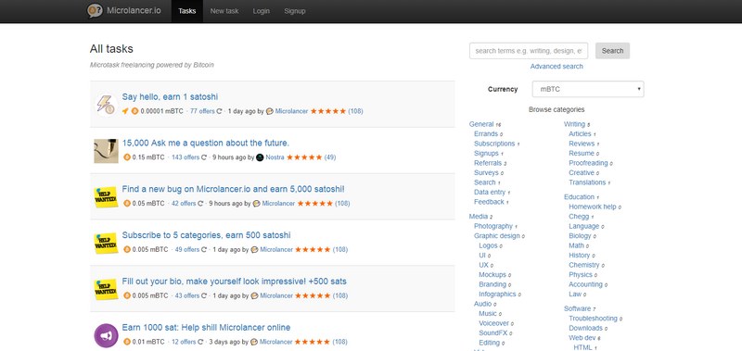Click the (49) reviews count
Screen dimensions: 742x351
pyautogui.click(x=330, y=157)
